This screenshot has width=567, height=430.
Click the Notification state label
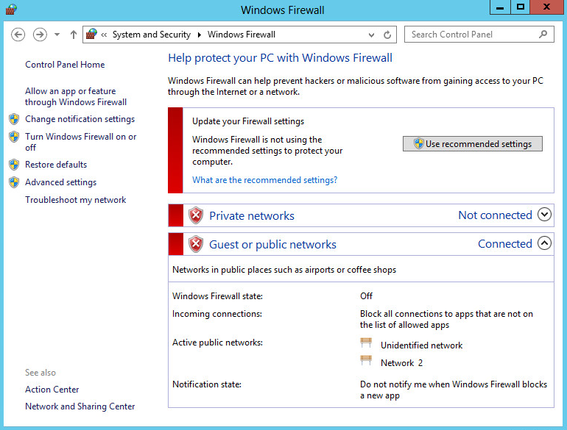pos(207,384)
